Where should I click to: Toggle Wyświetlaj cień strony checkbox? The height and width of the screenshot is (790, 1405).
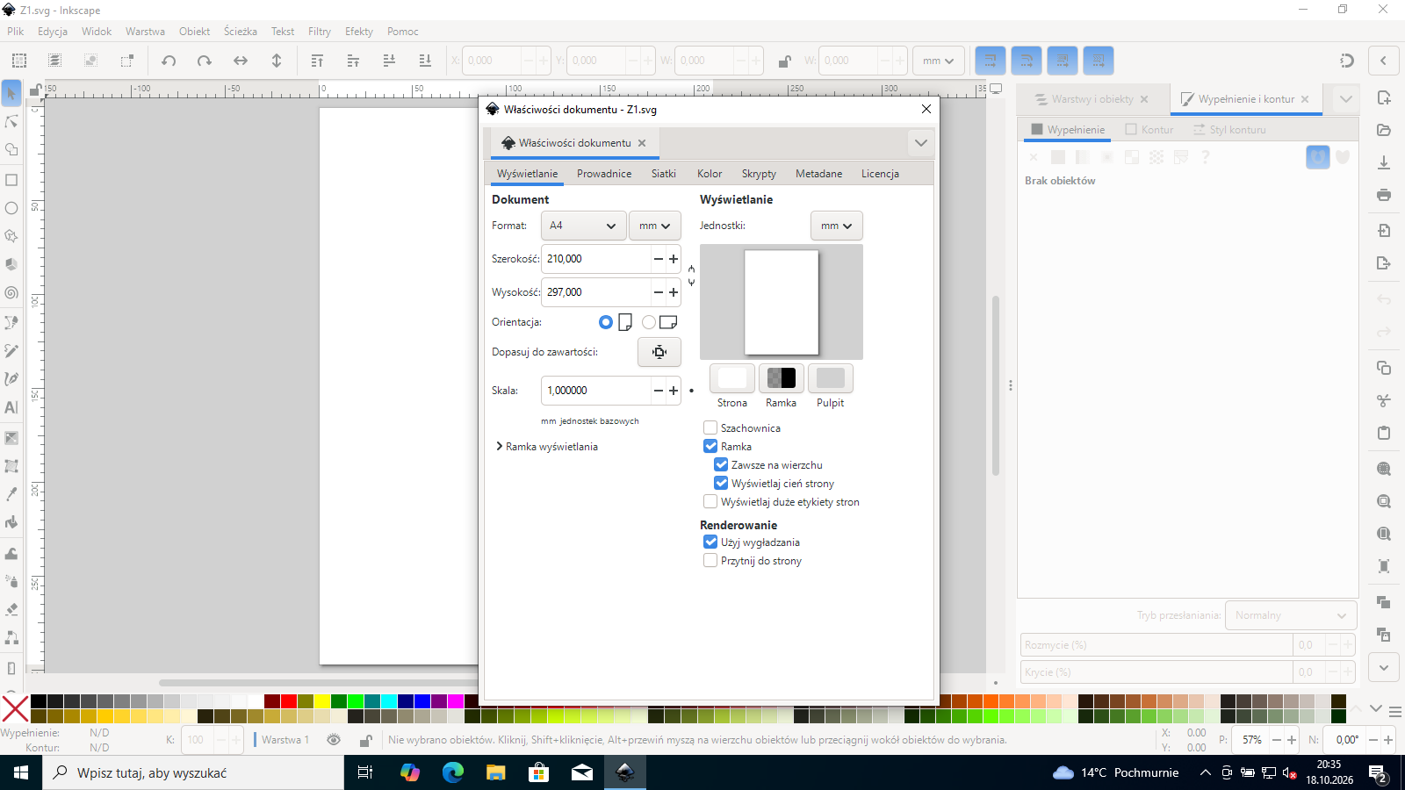pos(721,483)
